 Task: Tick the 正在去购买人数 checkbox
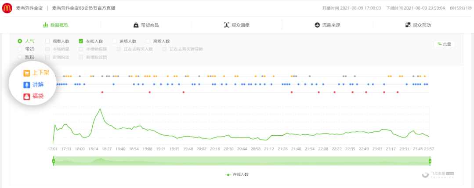[119, 49]
